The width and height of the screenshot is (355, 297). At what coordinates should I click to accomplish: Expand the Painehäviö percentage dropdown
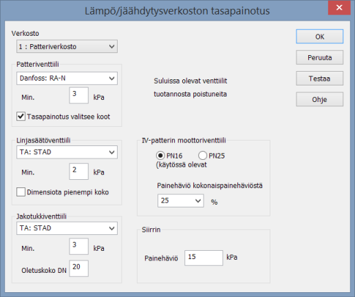(x=180, y=201)
